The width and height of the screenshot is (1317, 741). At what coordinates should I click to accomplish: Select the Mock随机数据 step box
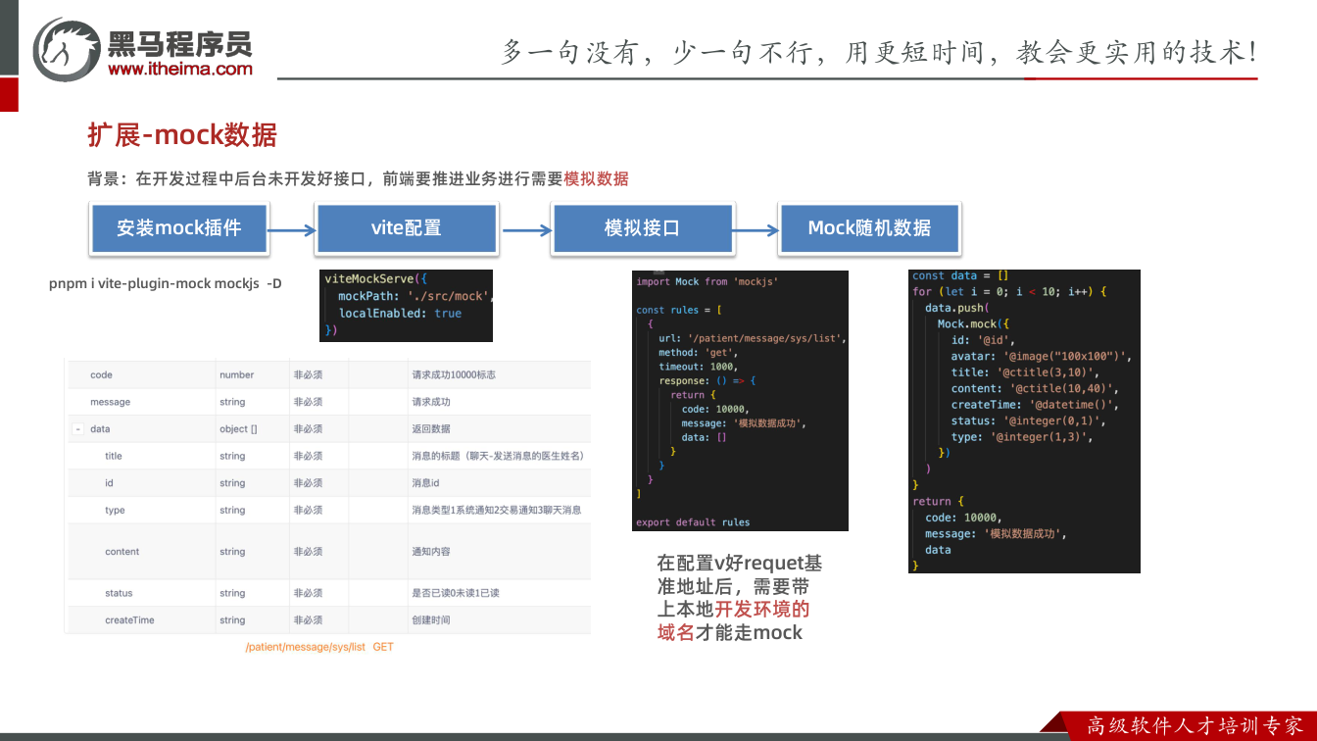pyautogui.click(x=869, y=227)
